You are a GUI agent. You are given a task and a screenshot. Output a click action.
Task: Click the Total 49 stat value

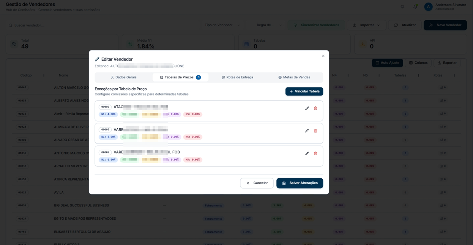coord(25,47)
